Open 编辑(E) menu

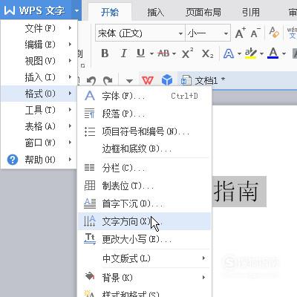click(39, 45)
